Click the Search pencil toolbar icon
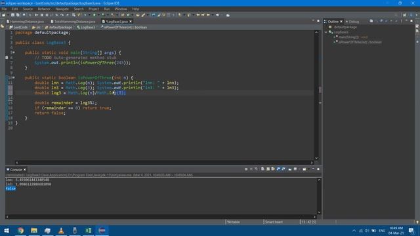Viewport: 420px width, 236px height. coord(143,15)
